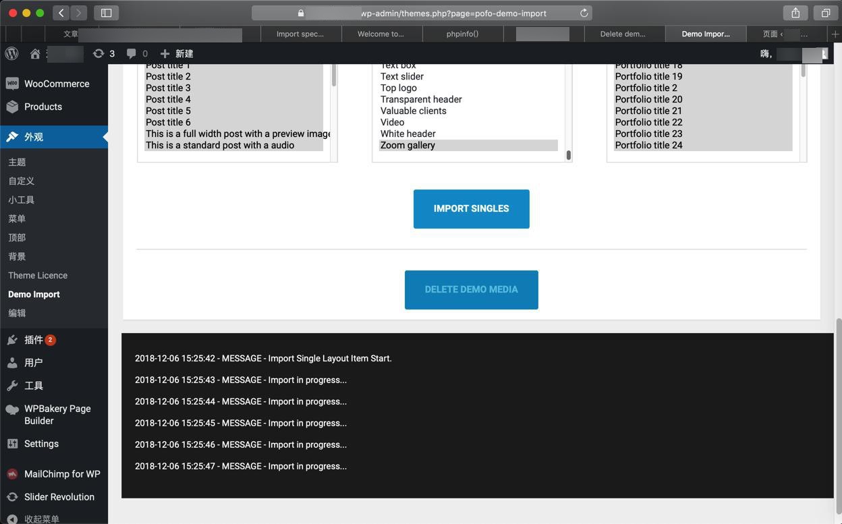Select Portfolio title 2 item

[x=703, y=88]
